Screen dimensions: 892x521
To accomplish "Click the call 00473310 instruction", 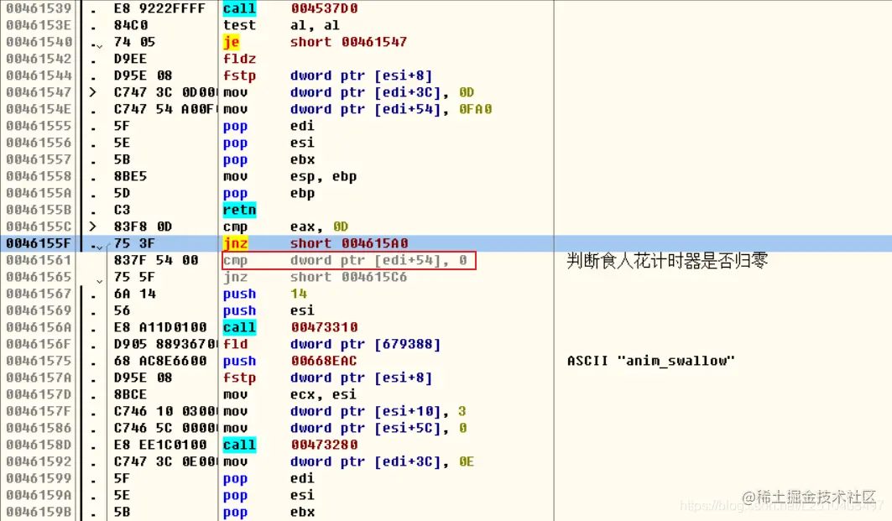I will point(290,327).
